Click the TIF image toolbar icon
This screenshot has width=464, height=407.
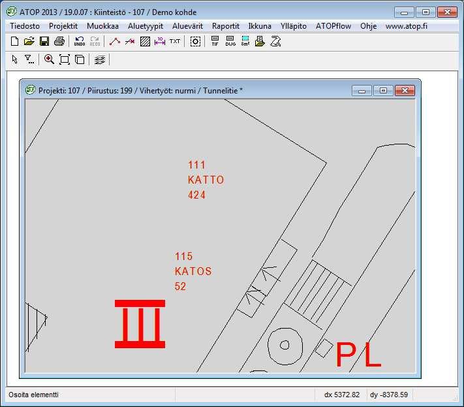click(215, 41)
